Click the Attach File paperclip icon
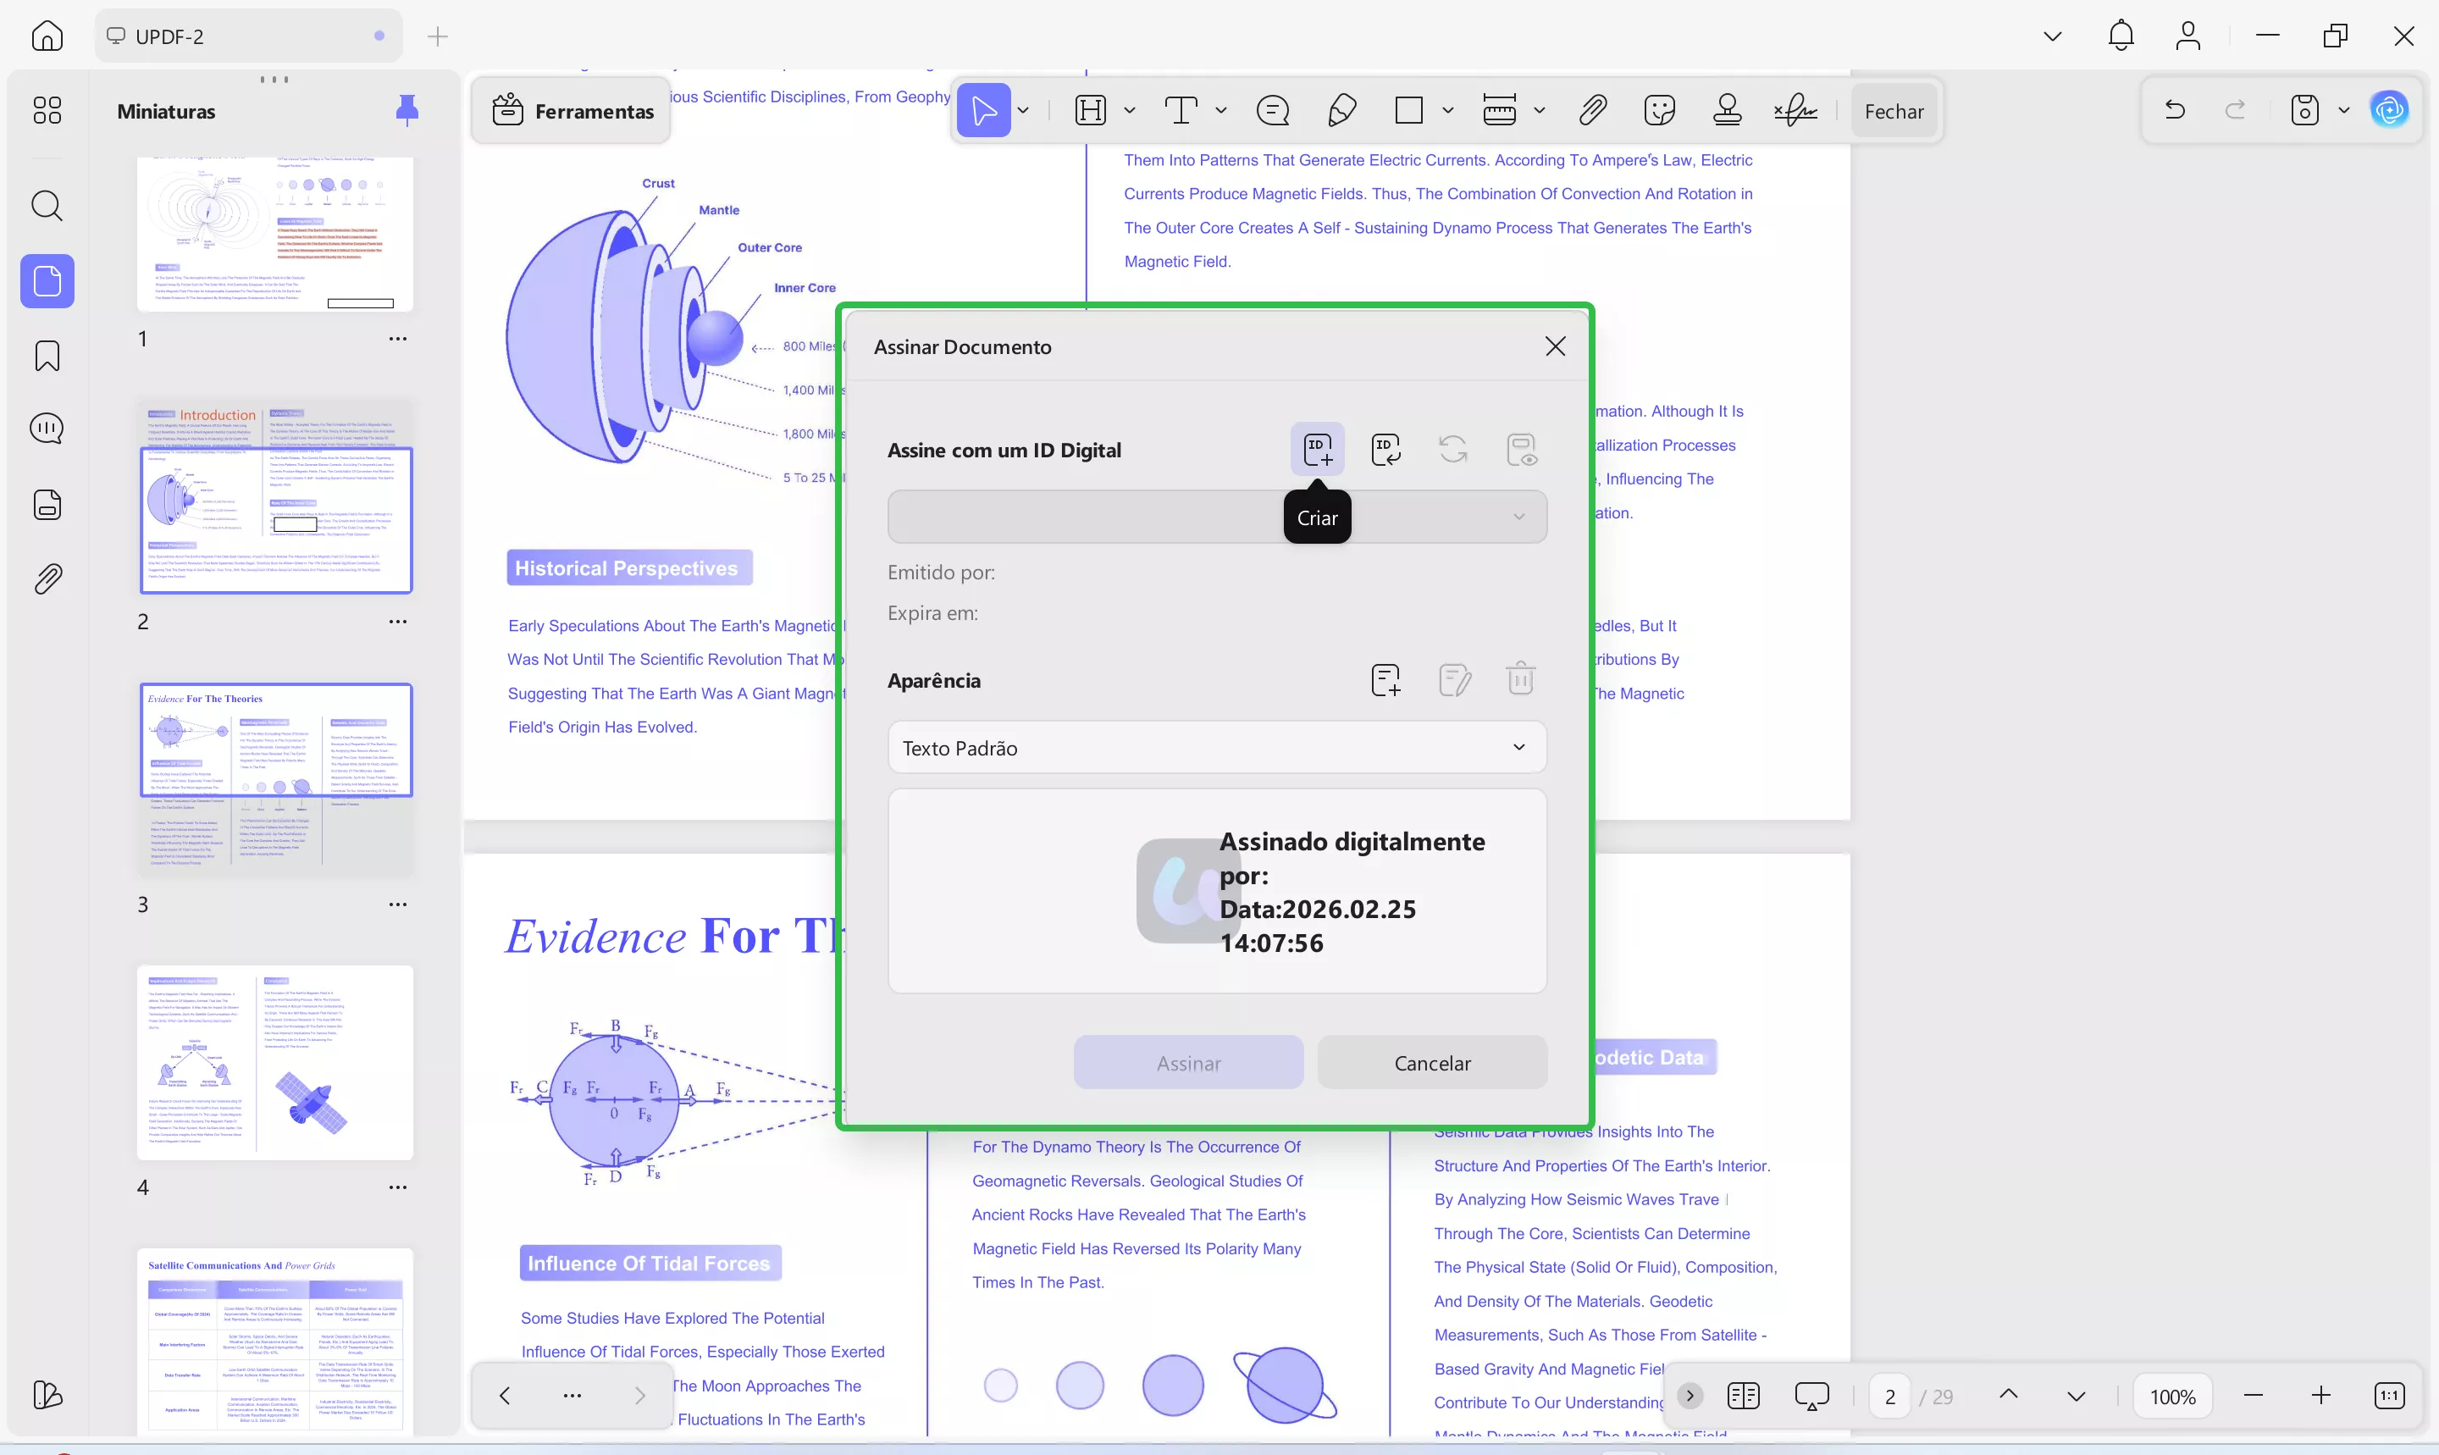The width and height of the screenshot is (2439, 1455). [x=1592, y=110]
